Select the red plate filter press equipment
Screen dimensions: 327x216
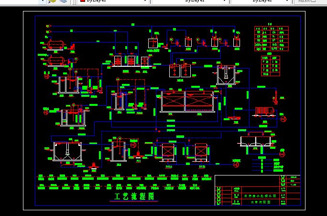coord(263,111)
